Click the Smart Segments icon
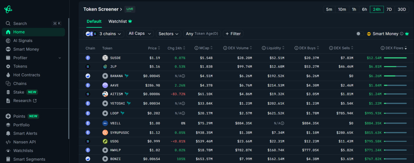This screenshot has width=414, height=163. [x=8, y=159]
